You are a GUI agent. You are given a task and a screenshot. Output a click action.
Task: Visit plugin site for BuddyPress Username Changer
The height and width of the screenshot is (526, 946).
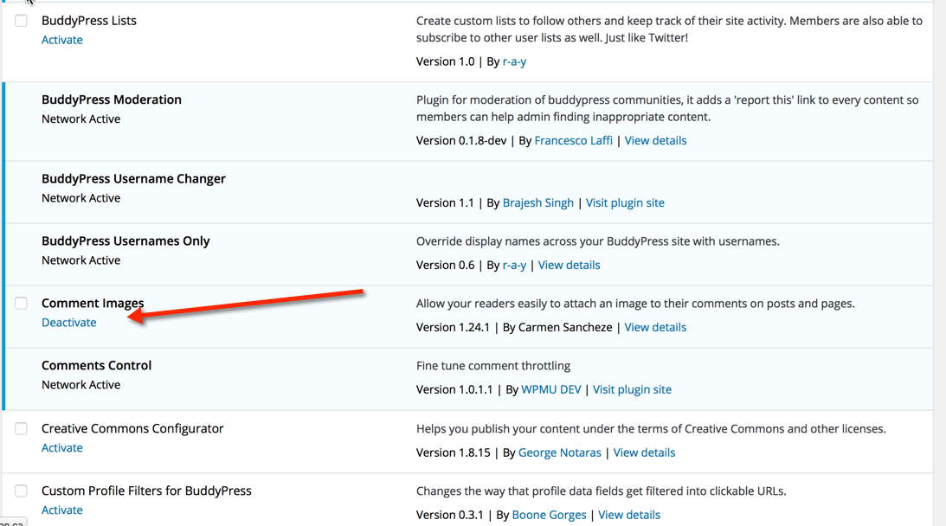625,202
